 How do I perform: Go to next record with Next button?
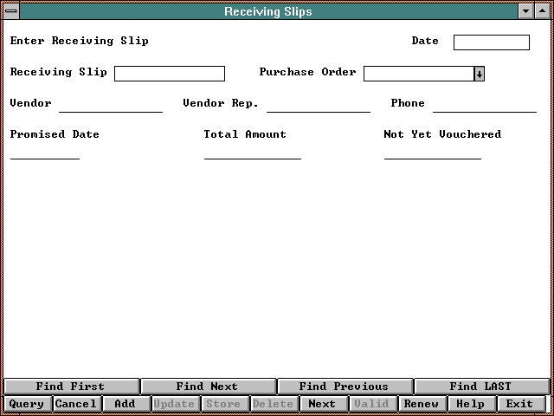(x=322, y=404)
